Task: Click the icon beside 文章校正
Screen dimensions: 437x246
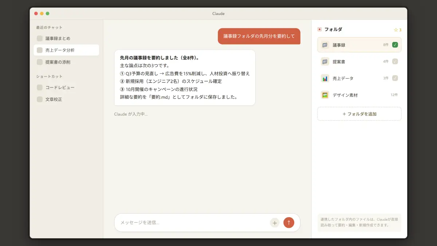Action: pyautogui.click(x=40, y=99)
